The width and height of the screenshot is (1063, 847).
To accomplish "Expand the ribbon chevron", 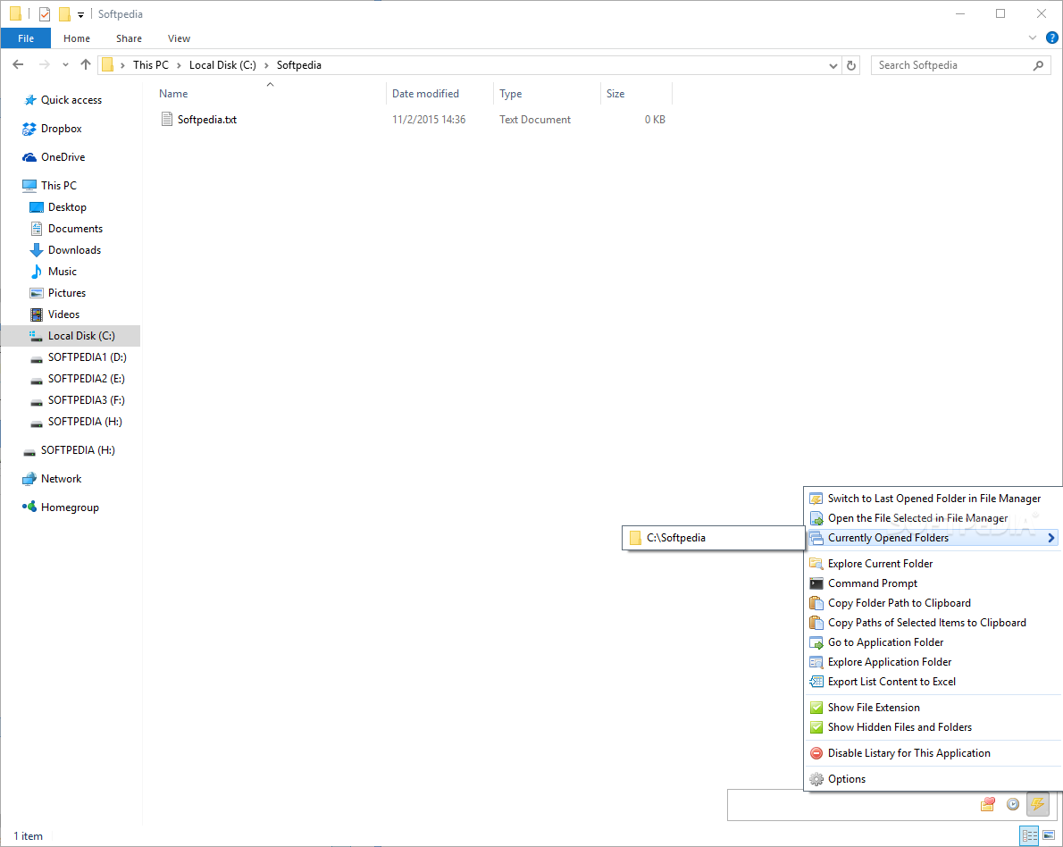I will pos(1033,38).
